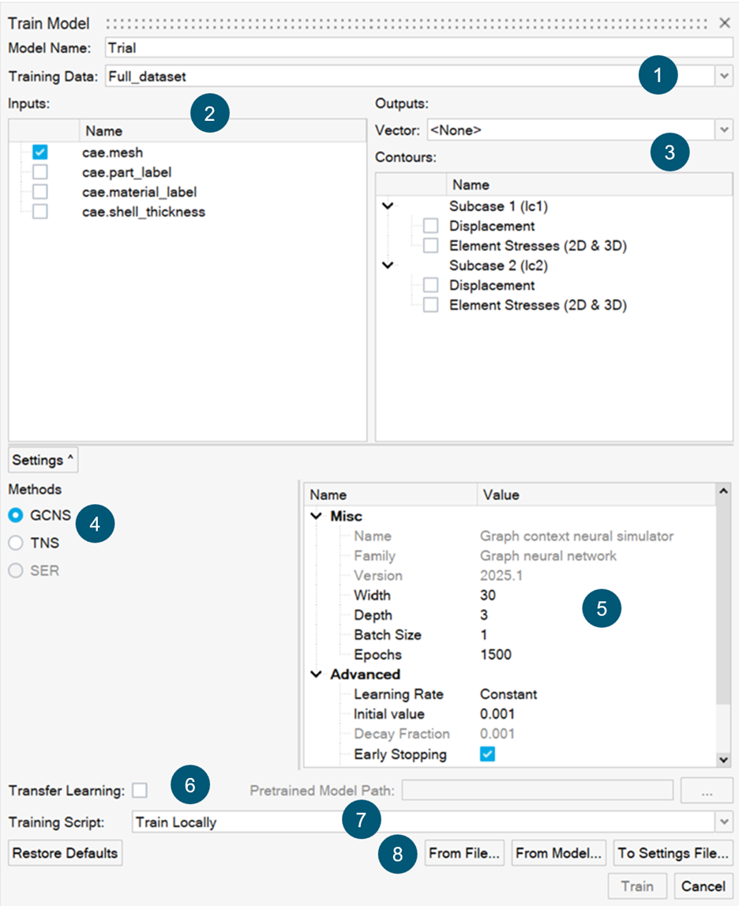This screenshot has height=906, width=739.
Task: Uncheck the cae.mesh input
Action: pos(39,152)
